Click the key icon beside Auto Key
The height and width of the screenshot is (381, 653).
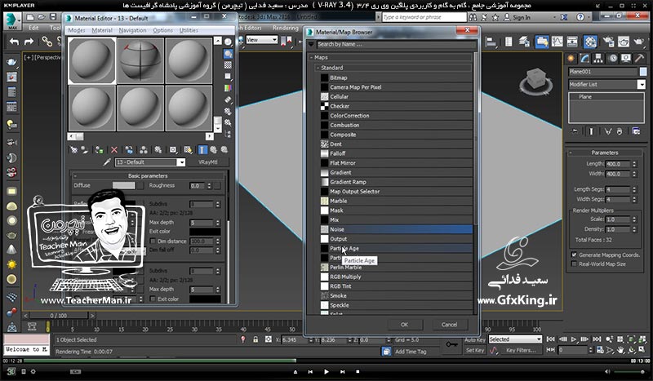(451, 344)
